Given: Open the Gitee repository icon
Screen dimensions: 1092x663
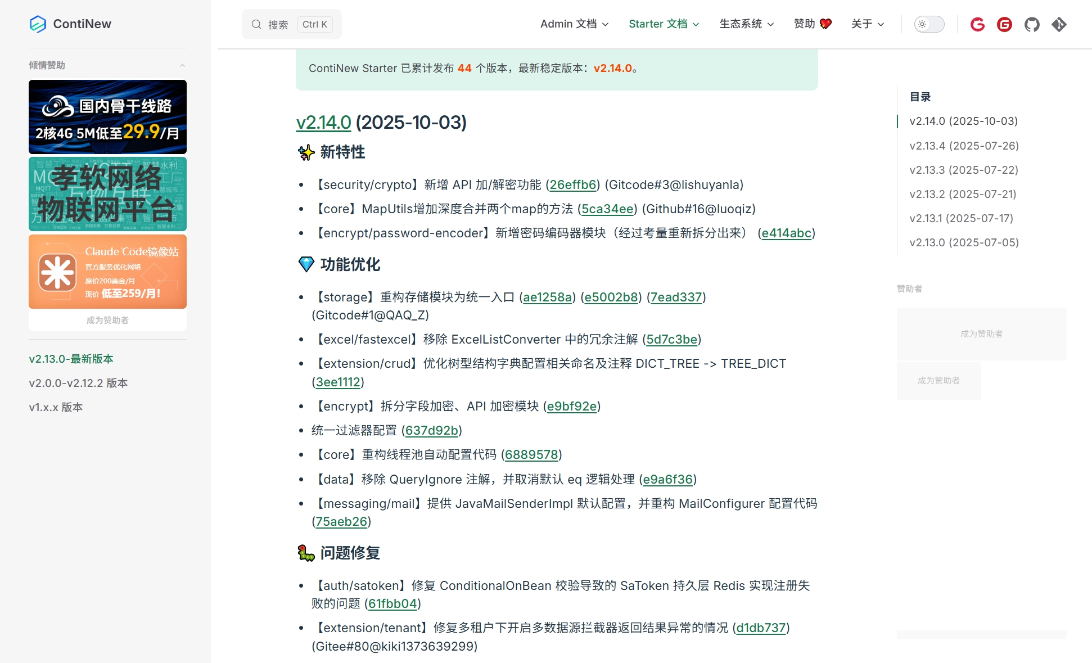Looking at the screenshot, I should [x=1004, y=24].
